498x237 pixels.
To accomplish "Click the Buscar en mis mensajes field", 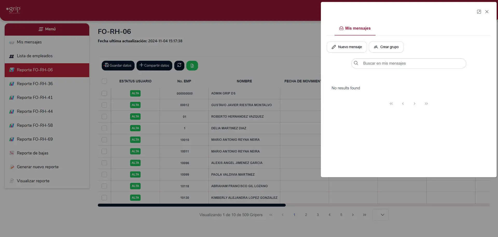I will (x=409, y=63).
